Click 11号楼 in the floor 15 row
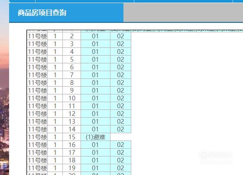Screen dimensions: 243x175 [x=37, y=137]
